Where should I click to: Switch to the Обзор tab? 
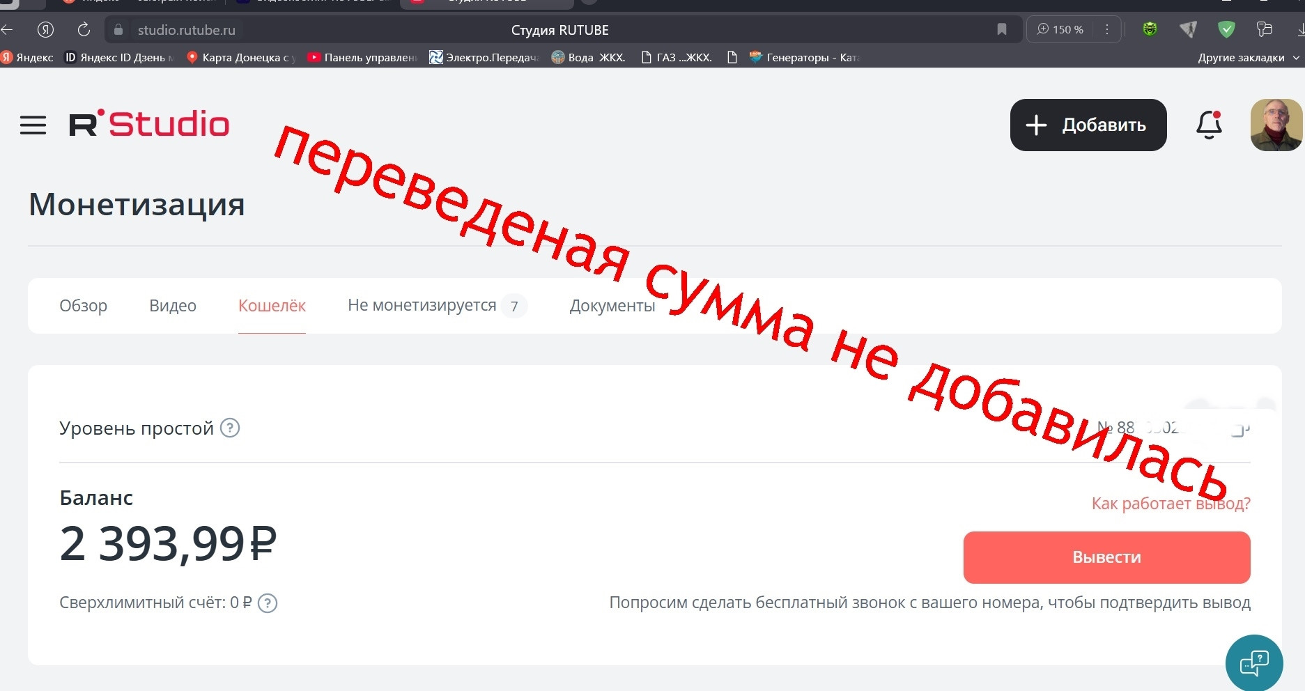click(84, 306)
